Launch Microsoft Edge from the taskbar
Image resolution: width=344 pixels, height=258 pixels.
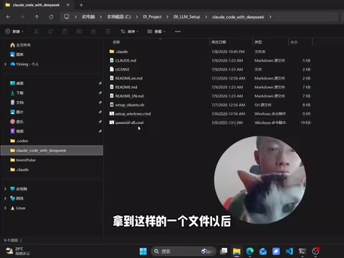250,252
